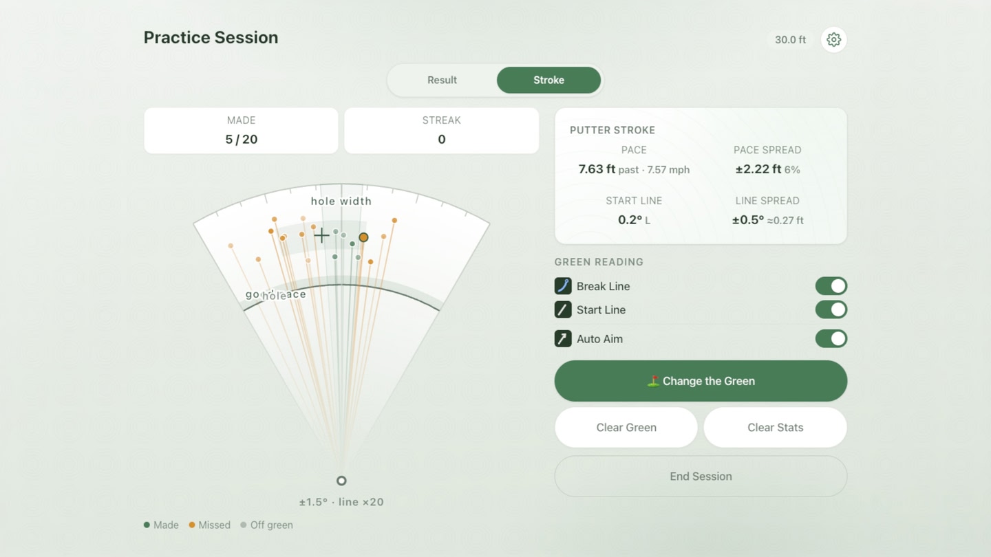Viewport: 991px width, 557px height.
Task: Click the 30.0 ft distance badge
Action: click(790, 40)
